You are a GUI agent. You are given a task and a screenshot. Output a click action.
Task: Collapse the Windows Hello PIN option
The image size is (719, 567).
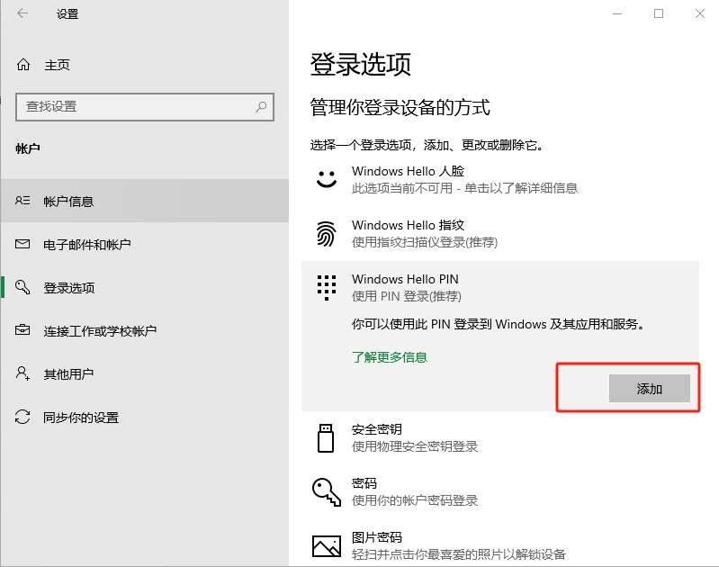coord(500,288)
